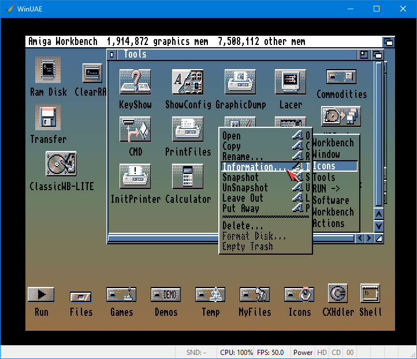Open the KeyShow tool icon

[135, 82]
